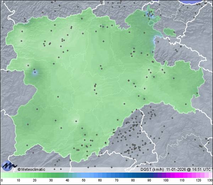Click the pale spot station marker in the southwest
Screen dimensions: 213x185
click(x=76, y=121)
